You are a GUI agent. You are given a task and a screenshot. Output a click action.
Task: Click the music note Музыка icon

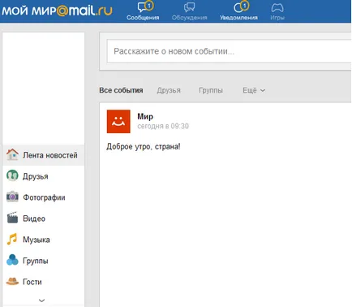click(x=12, y=239)
